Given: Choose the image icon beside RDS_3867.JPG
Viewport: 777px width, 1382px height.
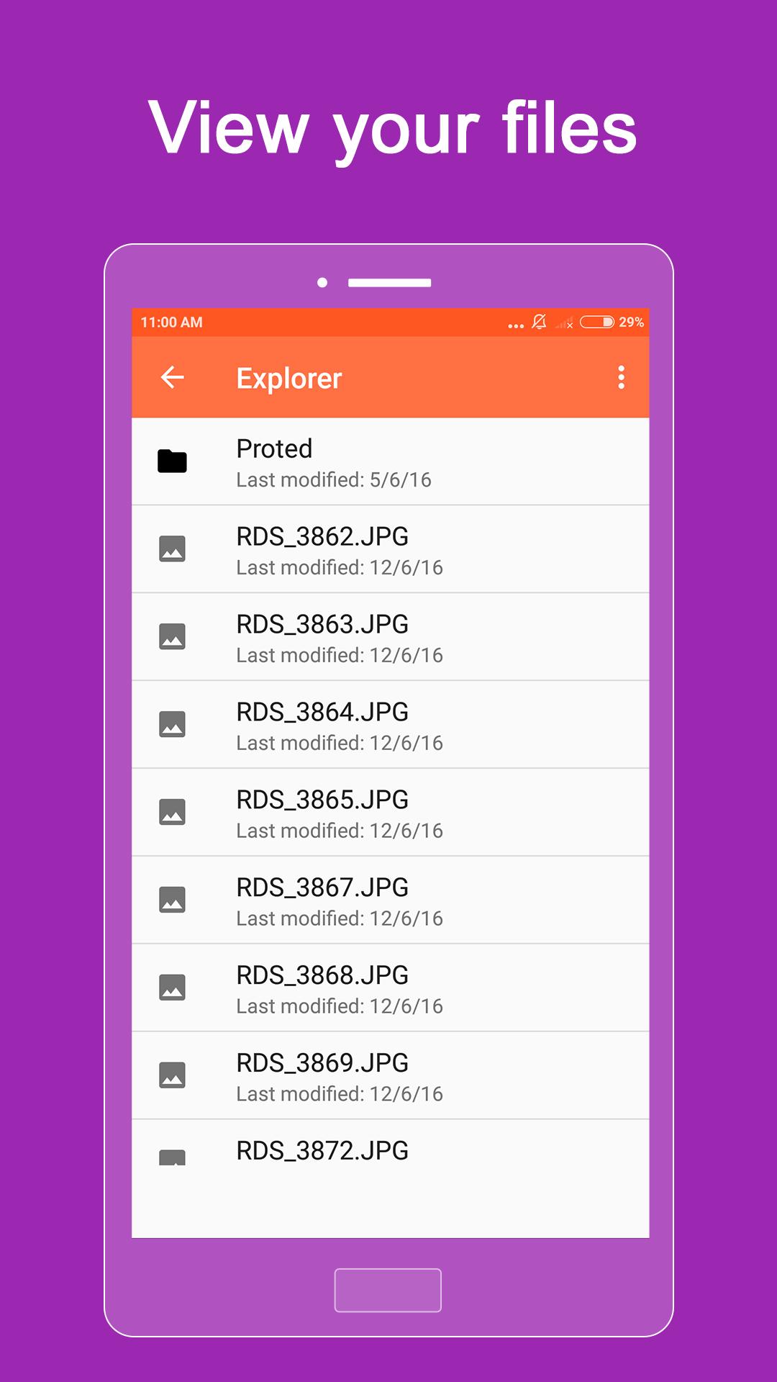Looking at the screenshot, I should (x=172, y=900).
